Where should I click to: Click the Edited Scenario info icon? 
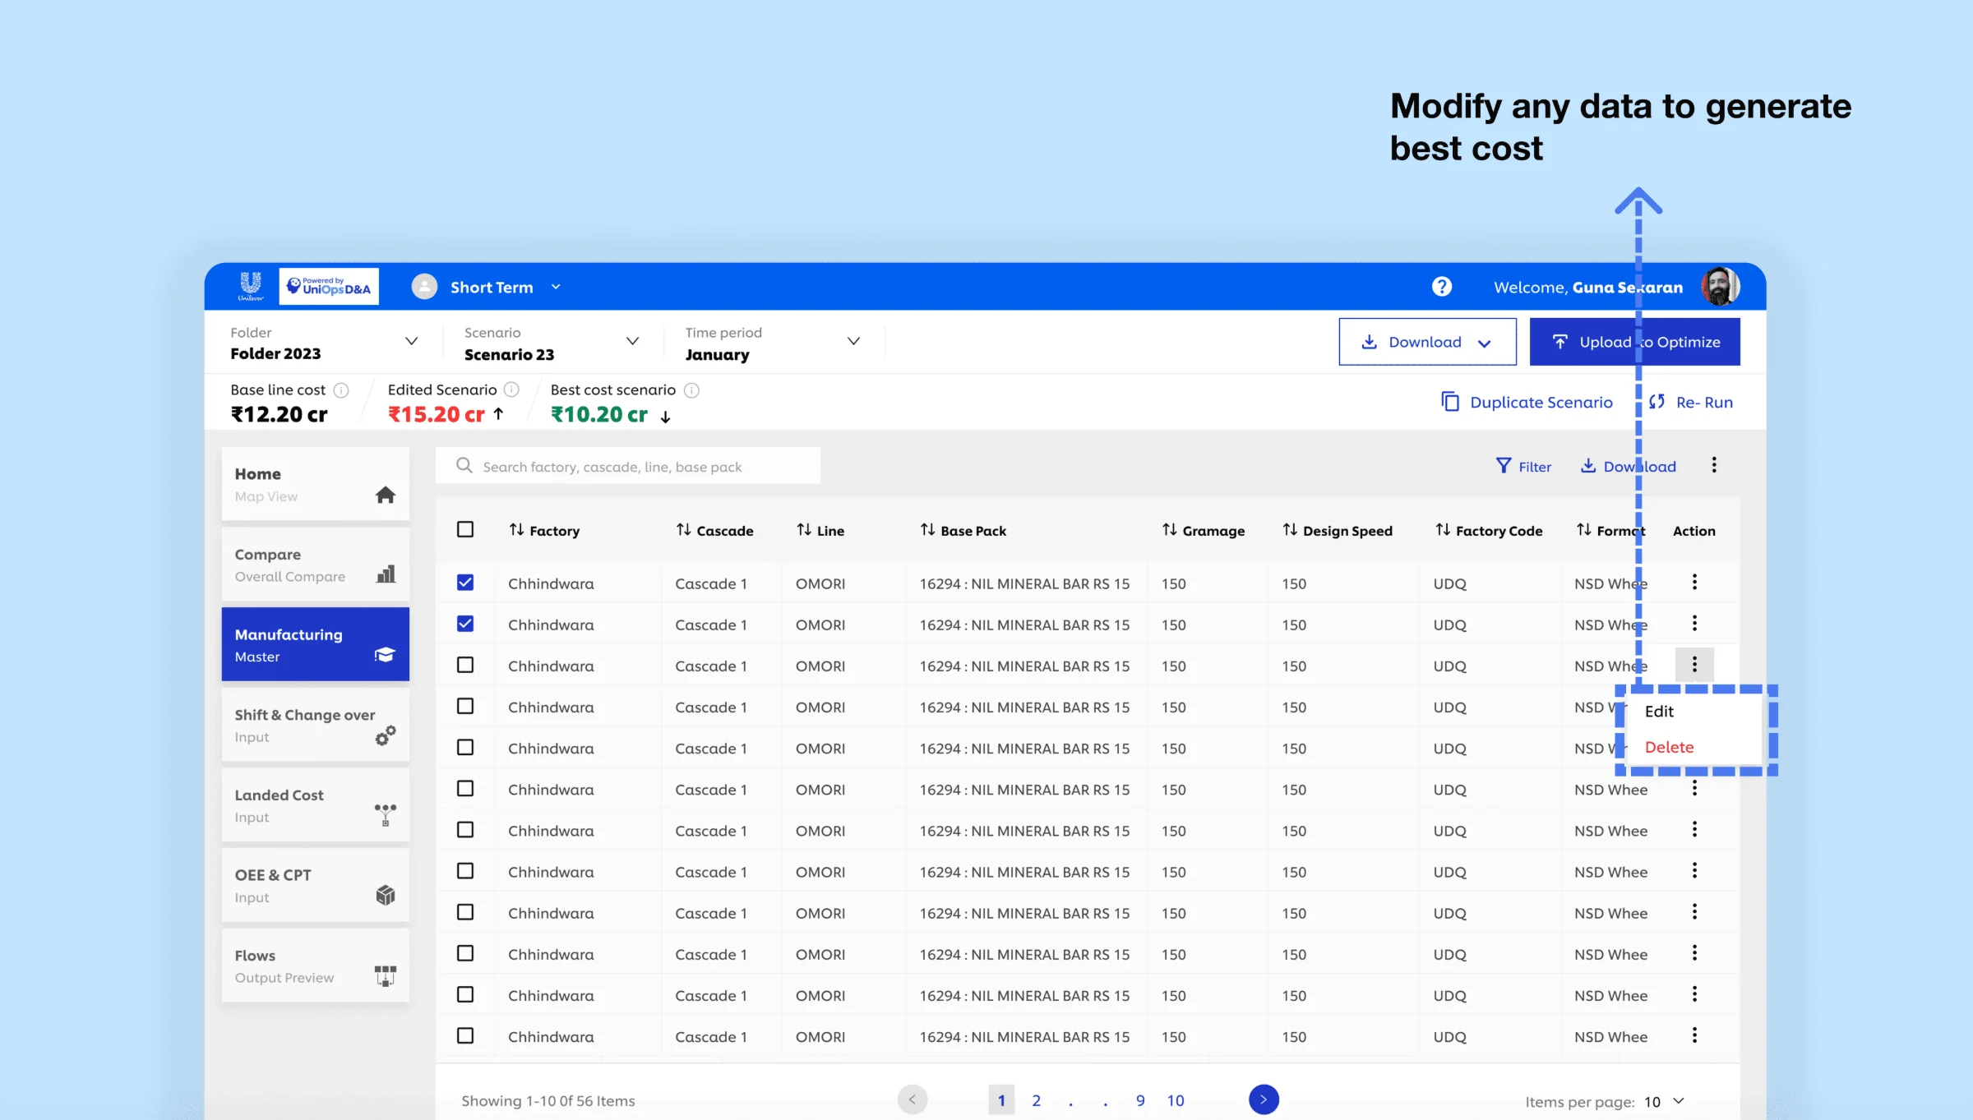pos(511,389)
